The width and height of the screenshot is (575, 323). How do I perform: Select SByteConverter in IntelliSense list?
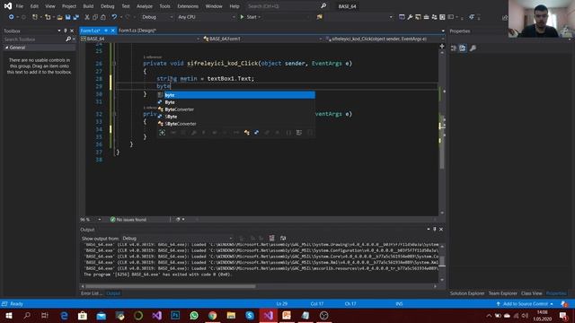[x=235, y=124]
